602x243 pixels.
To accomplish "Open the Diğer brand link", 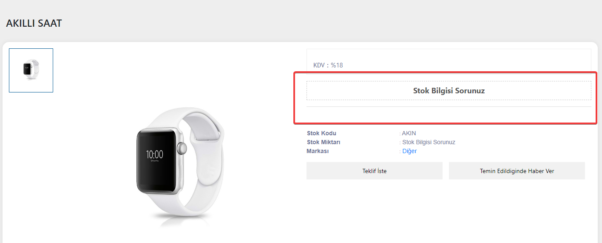I will pyautogui.click(x=409, y=151).
